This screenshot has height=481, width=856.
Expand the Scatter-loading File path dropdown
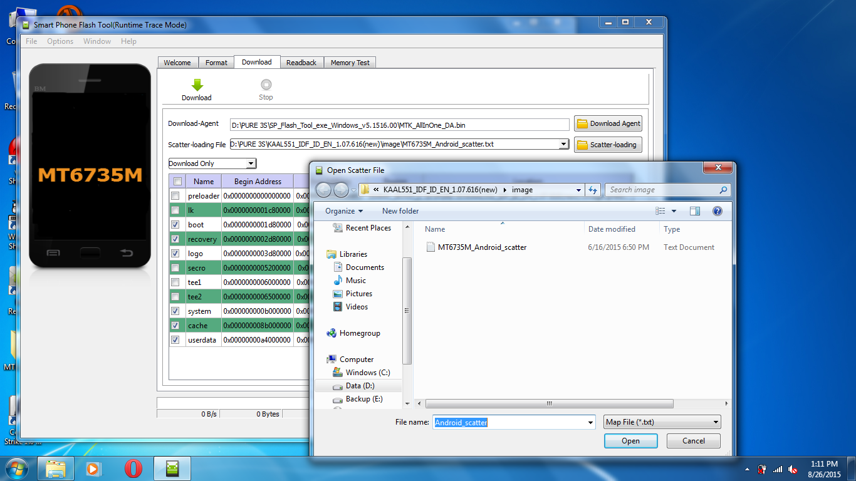[563, 144]
